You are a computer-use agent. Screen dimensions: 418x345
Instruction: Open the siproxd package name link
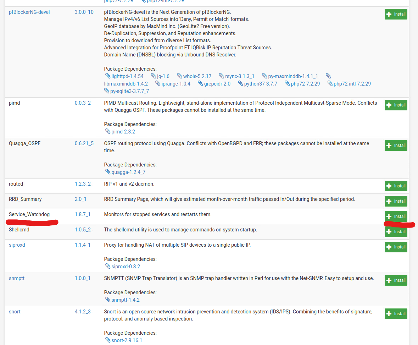[x=17, y=245]
